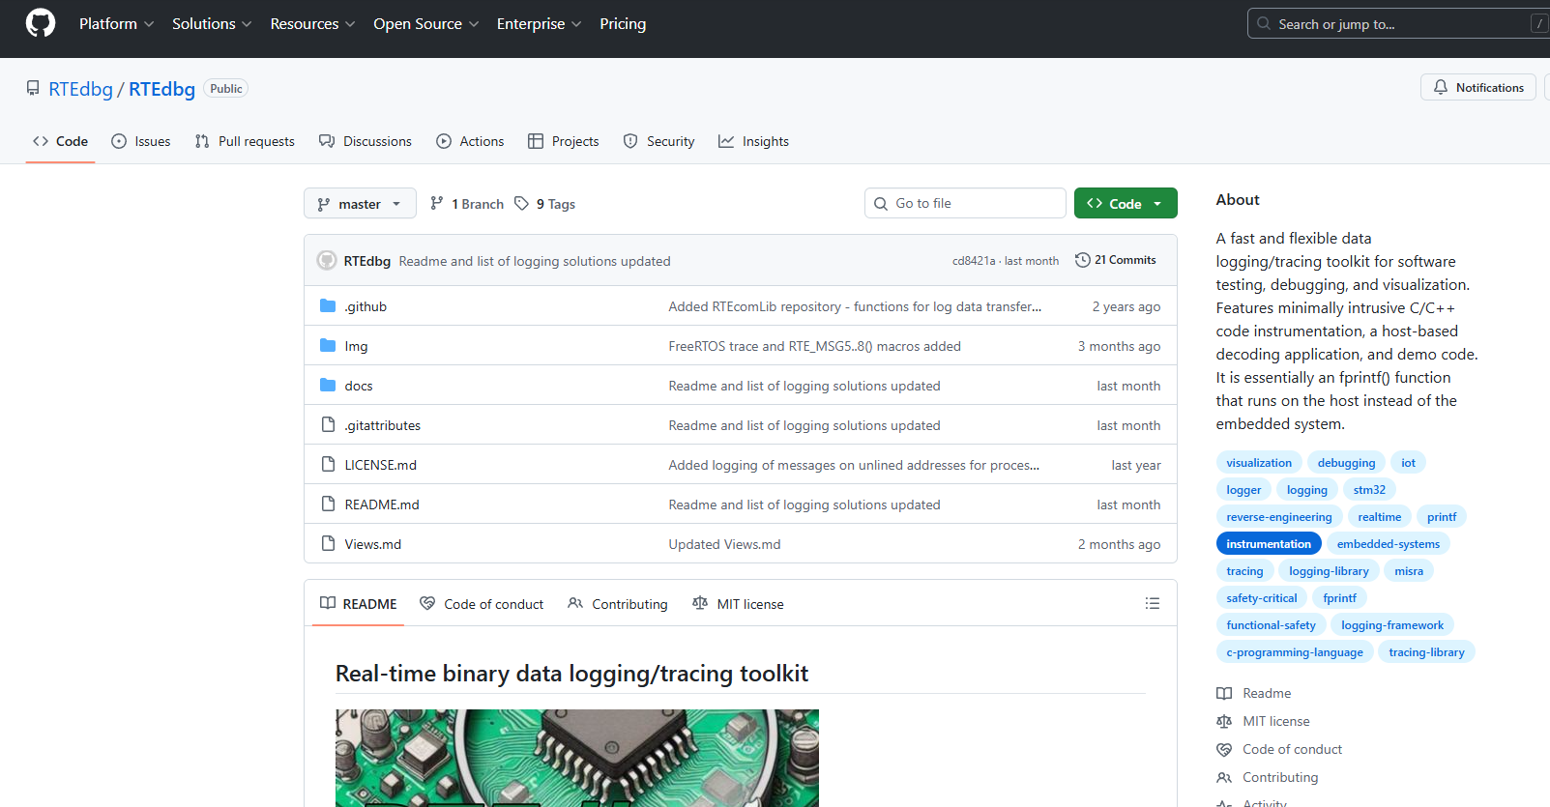Select the embedded-systems topic tag
Image resolution: width=1550 pixels, height=807 pixels.
pyautogui.click(x=1389, y=544)
